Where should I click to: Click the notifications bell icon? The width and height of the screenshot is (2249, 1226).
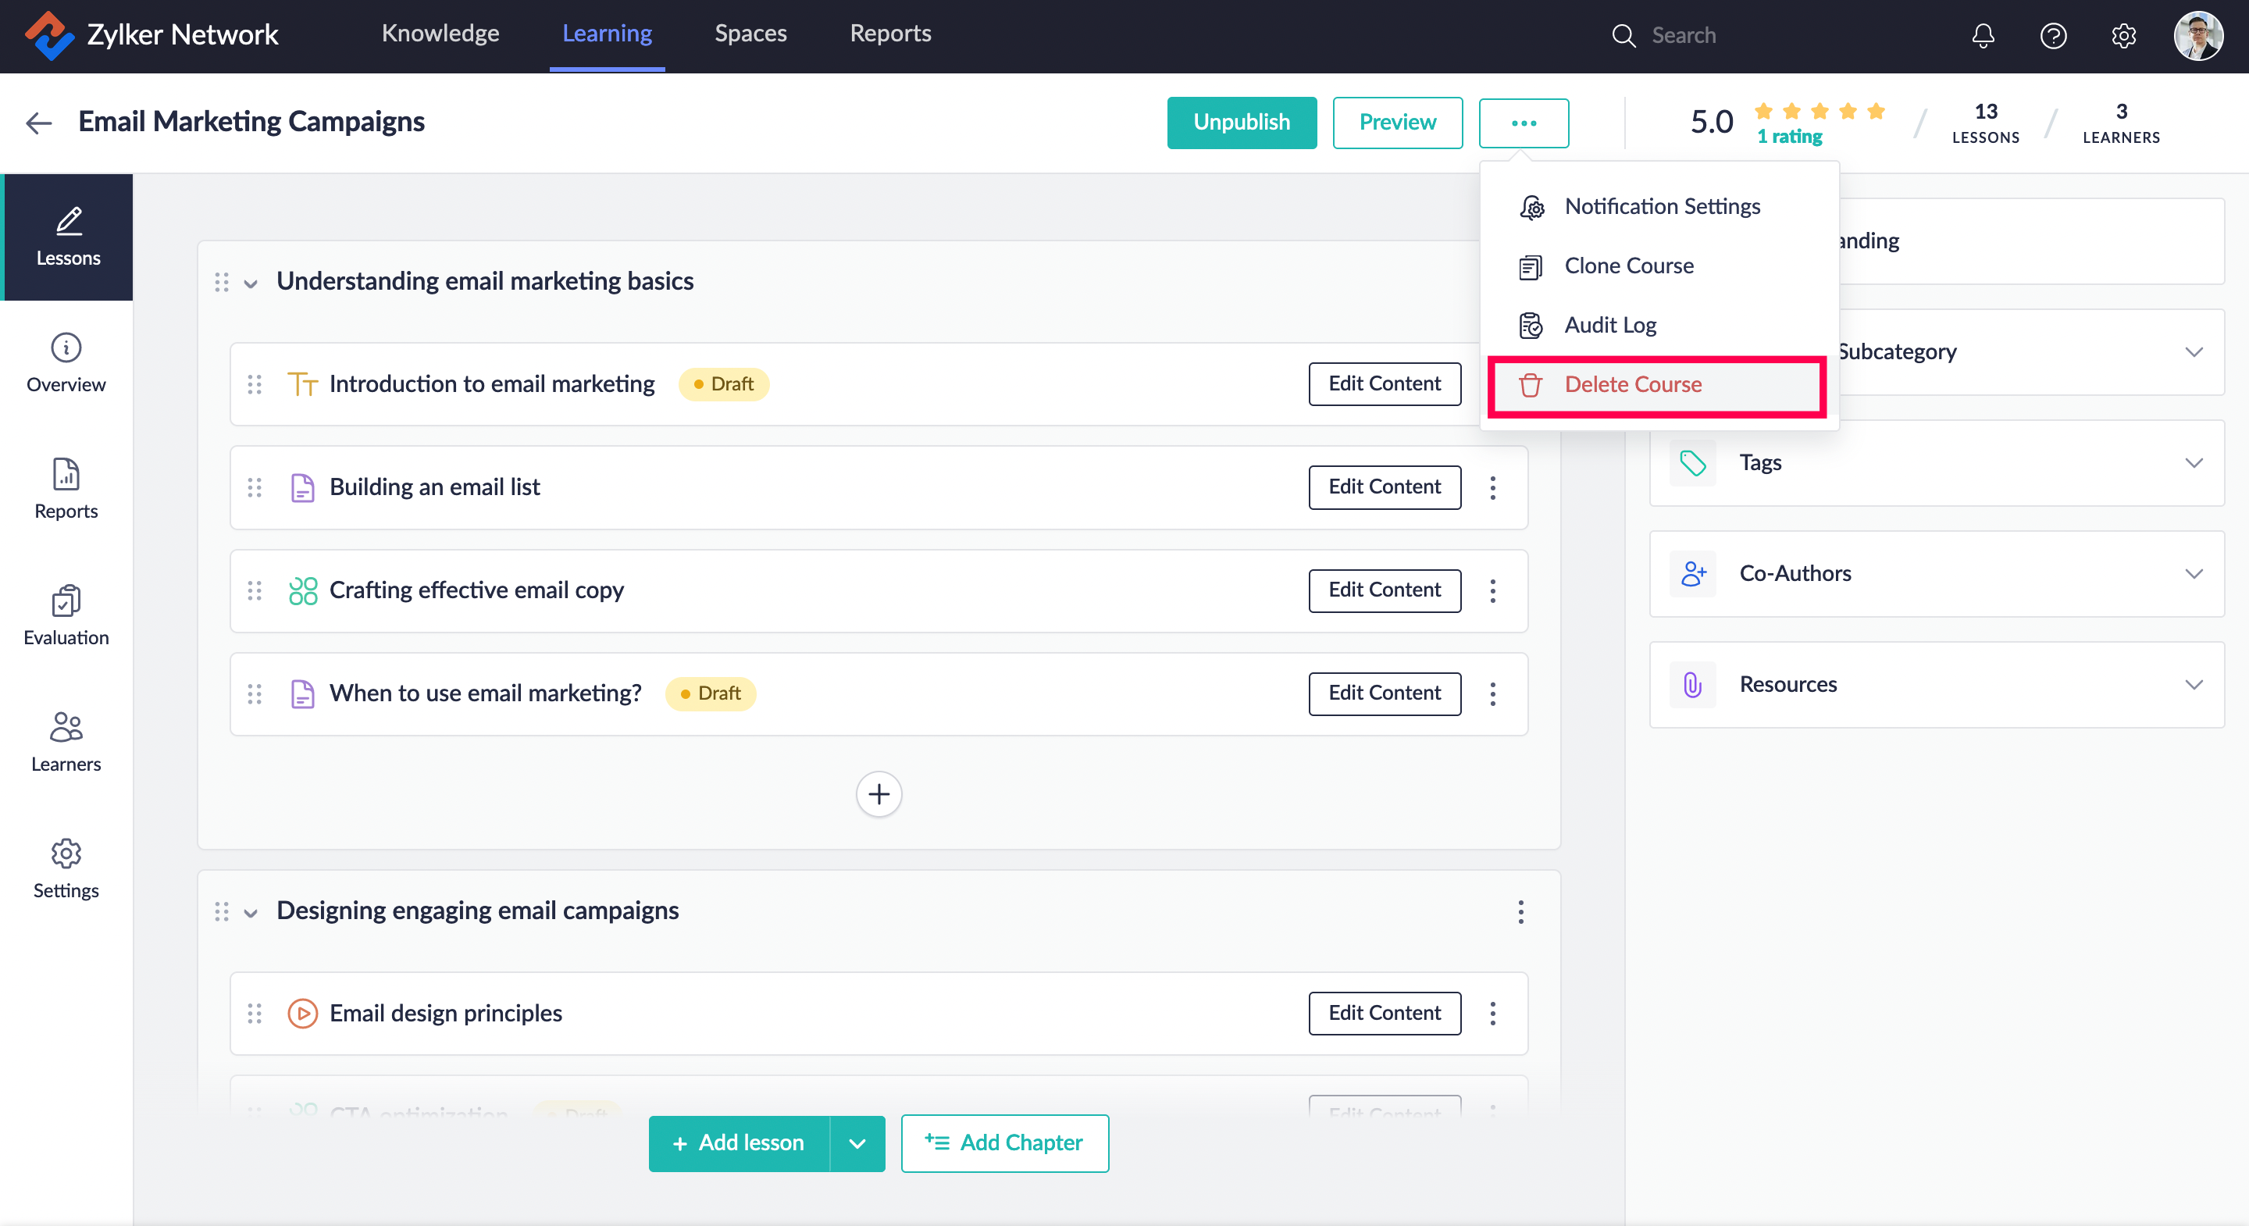point(1983,36)
